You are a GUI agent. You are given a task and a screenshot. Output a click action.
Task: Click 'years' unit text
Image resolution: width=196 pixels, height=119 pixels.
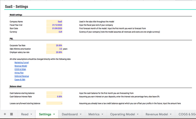click(x=65, y=49)
